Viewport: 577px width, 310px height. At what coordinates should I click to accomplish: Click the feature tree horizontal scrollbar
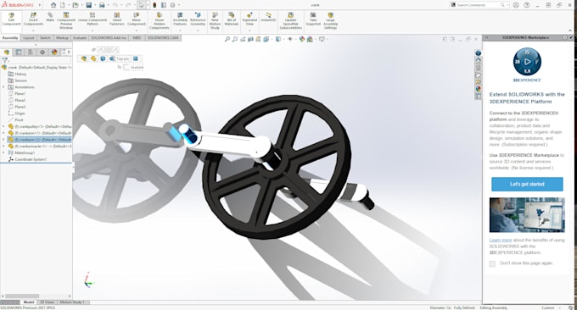22,296
